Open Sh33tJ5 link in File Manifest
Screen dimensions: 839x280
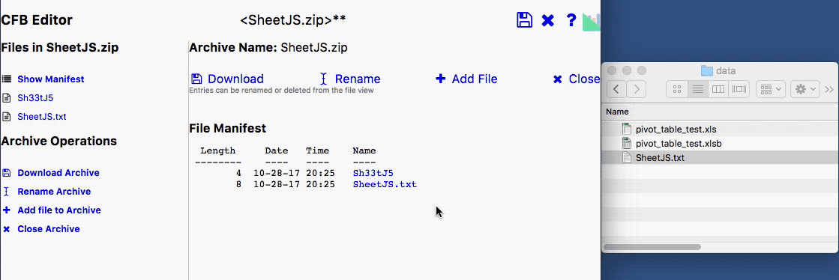click(373, 173)
